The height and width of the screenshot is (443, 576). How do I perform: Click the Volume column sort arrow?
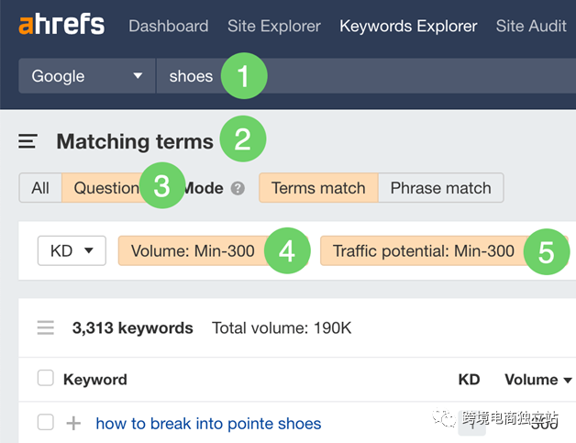click(x=568, y=380)
